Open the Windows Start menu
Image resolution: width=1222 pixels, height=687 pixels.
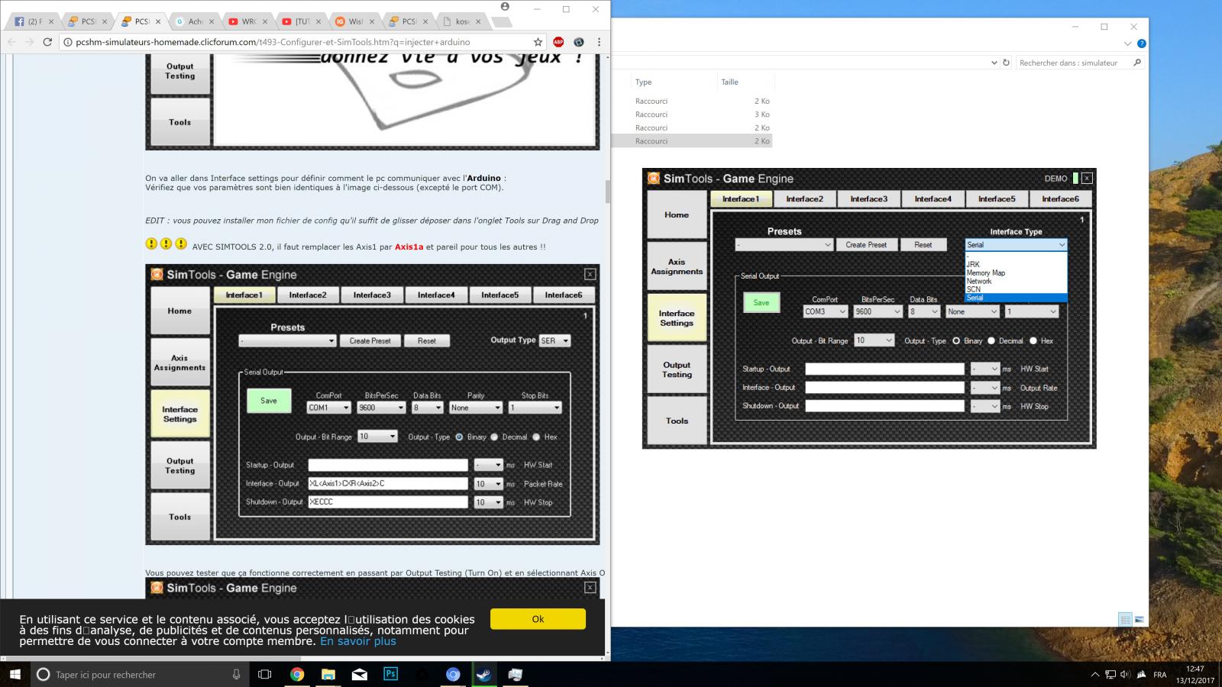click(15, 674)
